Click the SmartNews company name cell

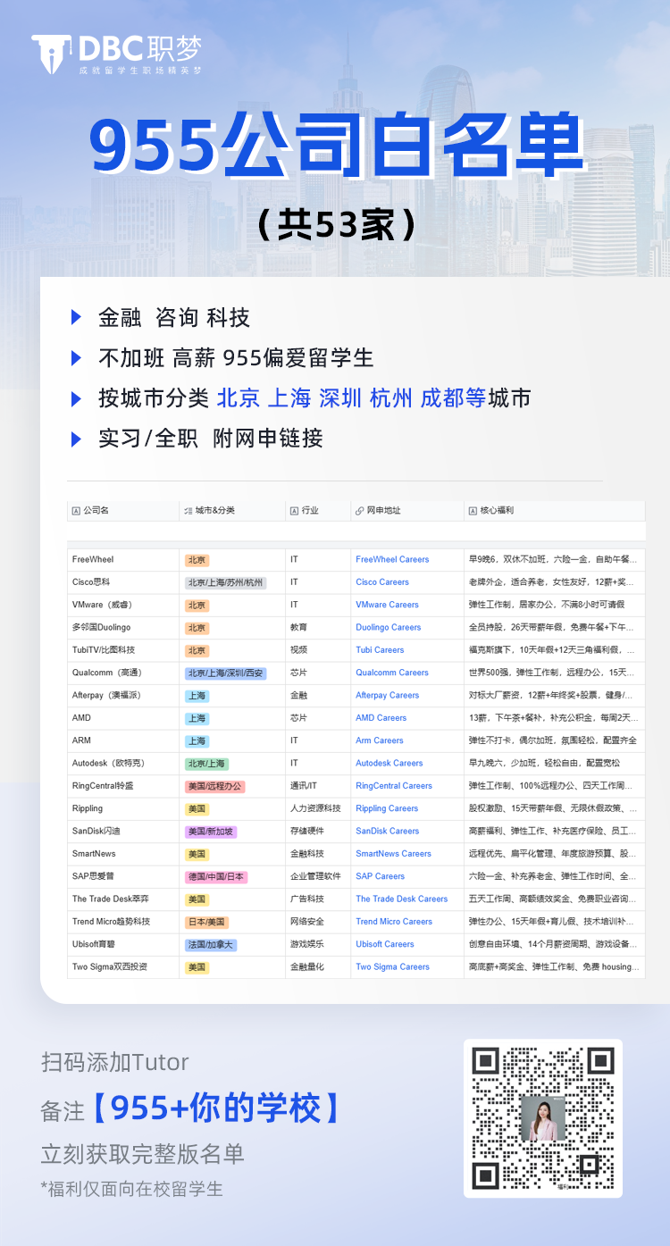[123, 854]
